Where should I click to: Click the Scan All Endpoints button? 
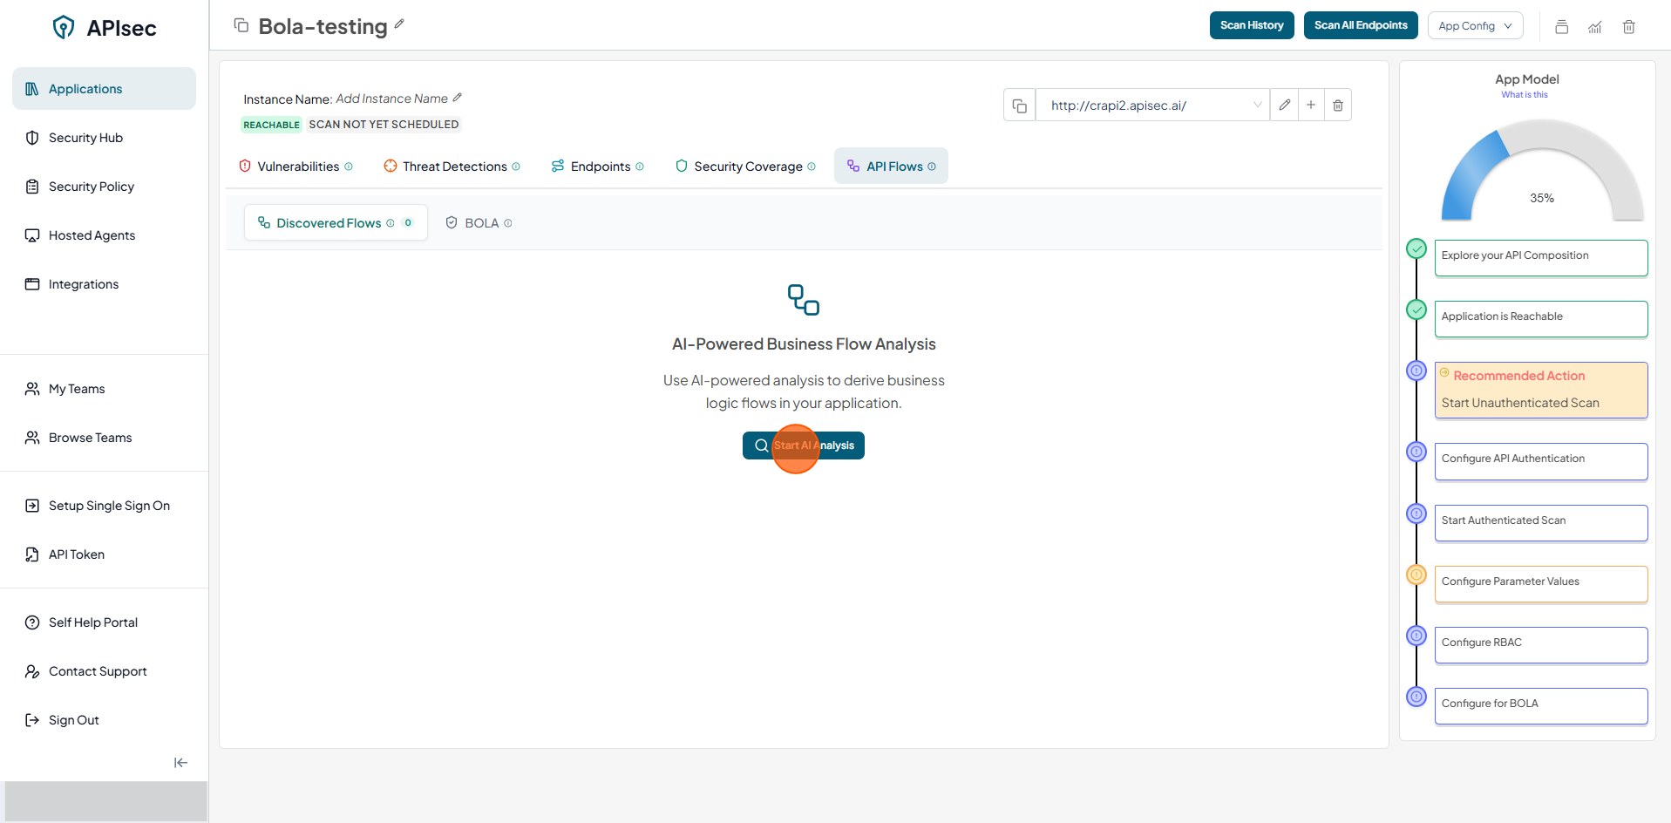click(1360, 25)
